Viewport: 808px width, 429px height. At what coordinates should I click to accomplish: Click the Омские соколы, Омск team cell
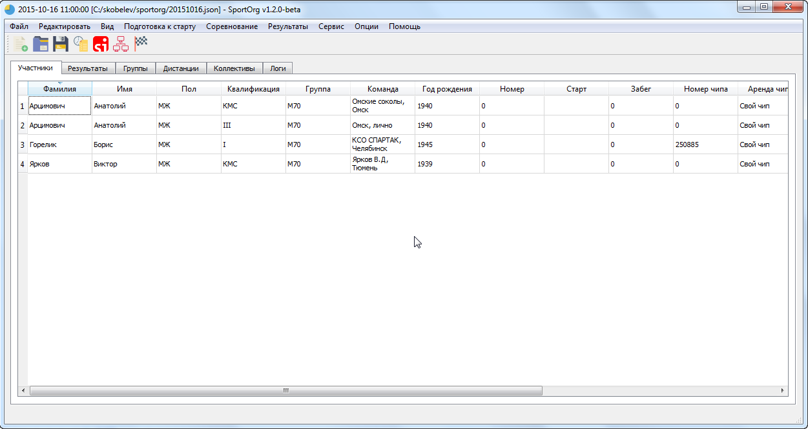click(382, 106)
